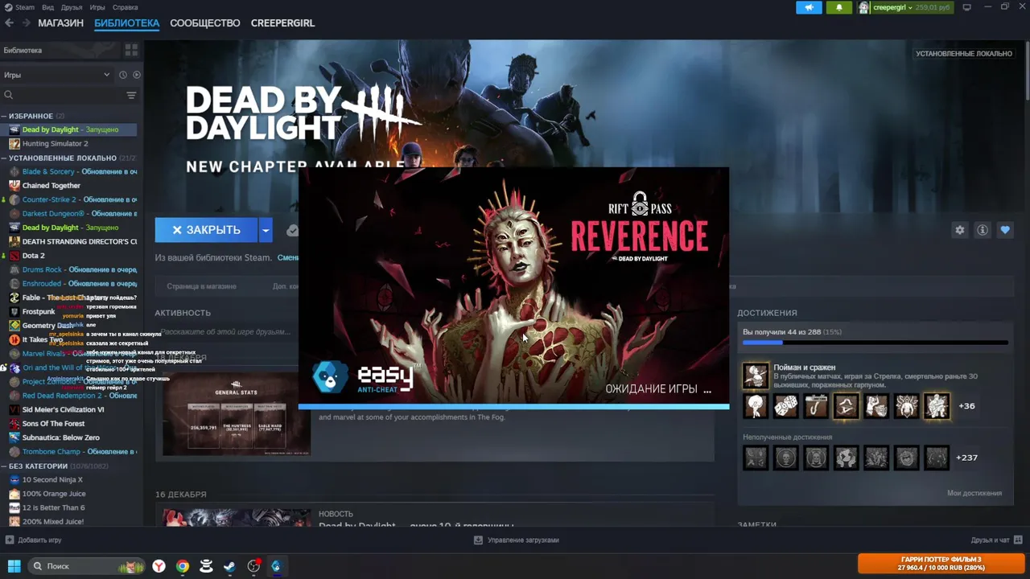1030x579 pixels.
Task: Open the Страница в магазине link
Action: pyautogui.click(x=201, y=286)
